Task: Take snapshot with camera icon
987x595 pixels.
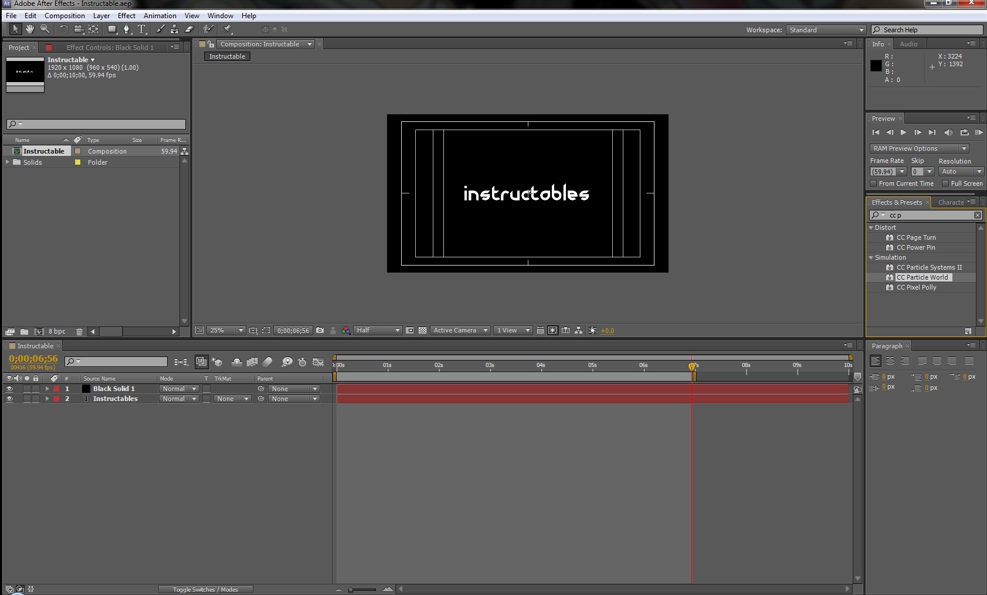Action: [320, 331]
